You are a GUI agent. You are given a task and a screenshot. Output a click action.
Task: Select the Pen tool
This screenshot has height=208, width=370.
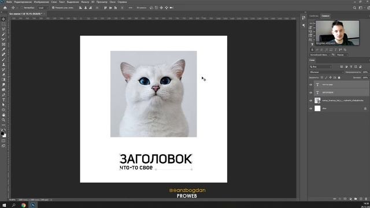(3, 95)
